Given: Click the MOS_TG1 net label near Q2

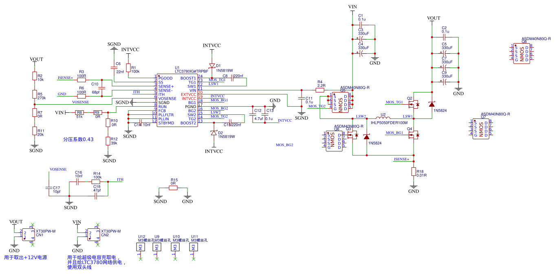Looking at the screenshot, I should pos(394,102).
